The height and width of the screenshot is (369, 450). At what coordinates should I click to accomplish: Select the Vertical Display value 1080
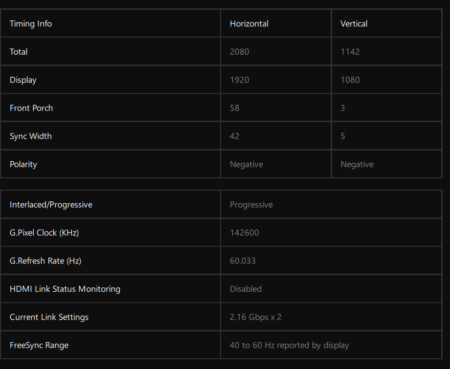(350, 80)
